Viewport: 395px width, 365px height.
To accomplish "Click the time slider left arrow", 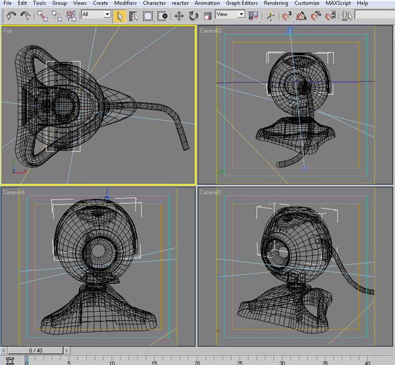I will point(3,351).
